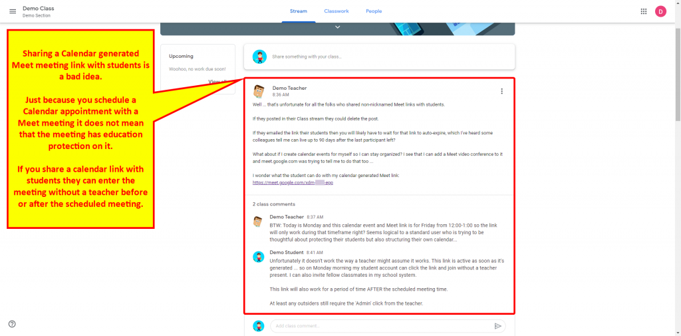Image resolution: width=681 pixels, height=336 pixels.
Task: Click the 8:41 AM comment timestamp
Action: [x=315, y=253]
